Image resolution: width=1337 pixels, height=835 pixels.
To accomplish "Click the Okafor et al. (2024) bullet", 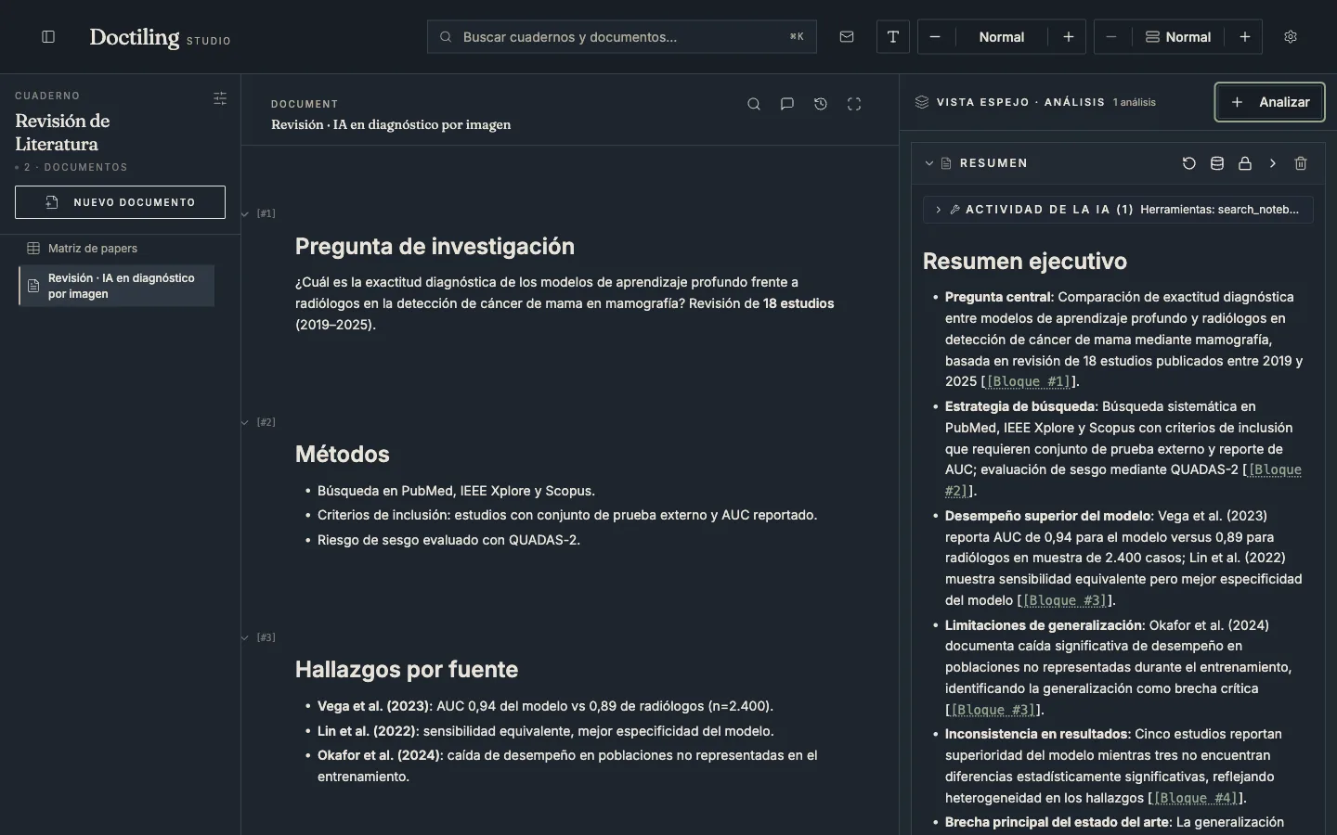I will tap(567, 766).
